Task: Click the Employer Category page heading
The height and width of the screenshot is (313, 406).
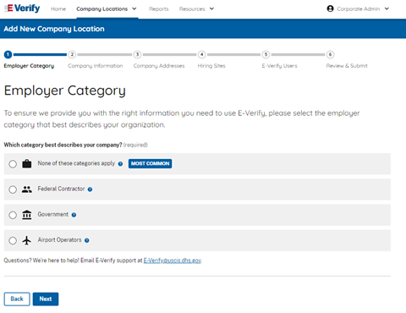Action: [x=65, y=91]
